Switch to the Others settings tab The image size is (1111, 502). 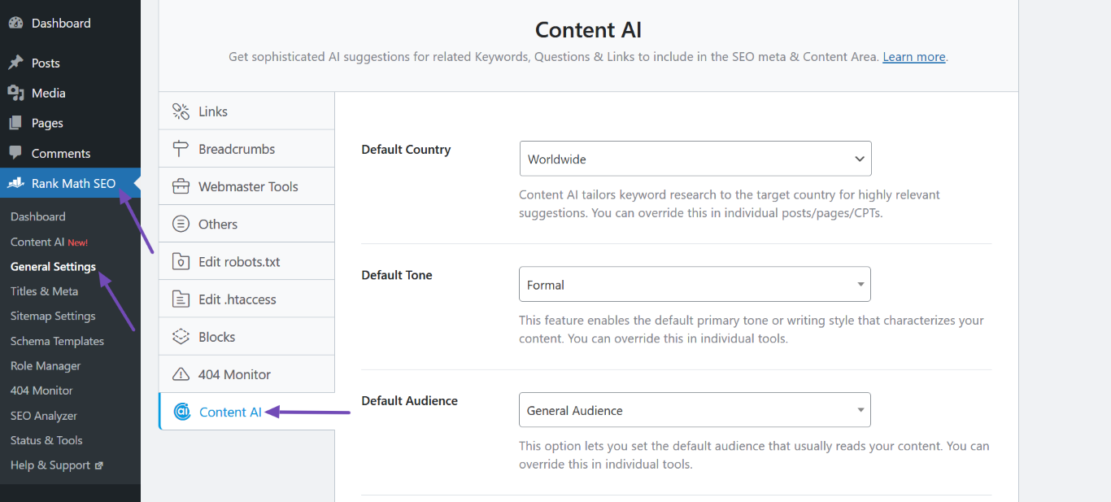pos(246,224)
